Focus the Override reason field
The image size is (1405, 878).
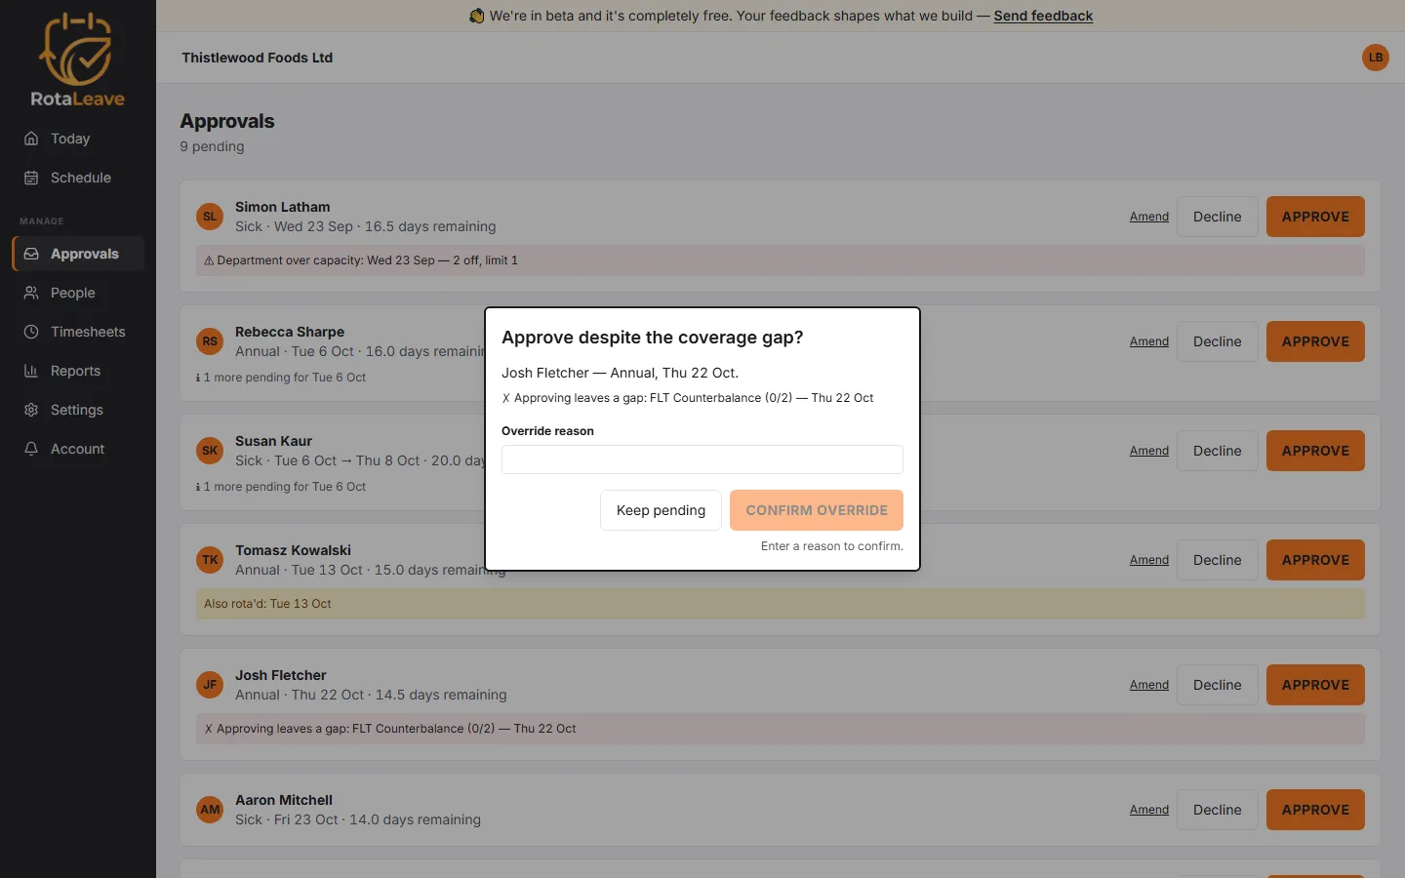(702, 459)
